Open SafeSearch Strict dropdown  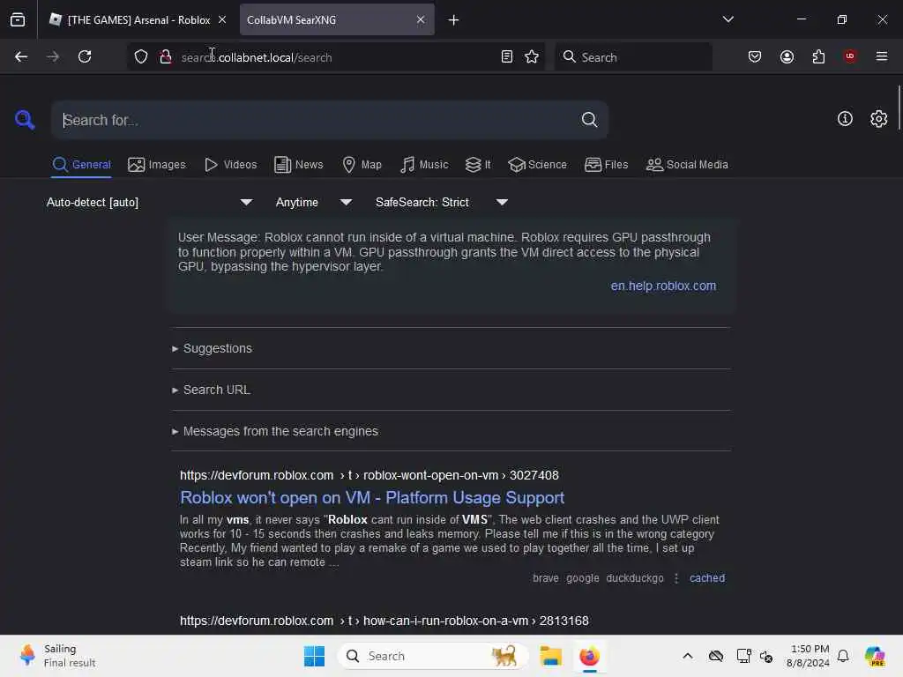point(442,202)
